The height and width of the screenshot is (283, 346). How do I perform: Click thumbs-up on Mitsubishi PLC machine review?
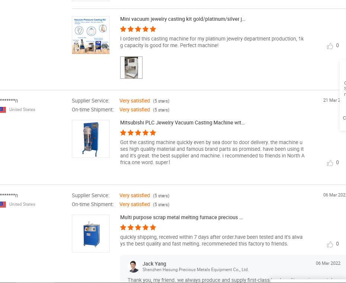pyautogui.click(x=330, y=163)
